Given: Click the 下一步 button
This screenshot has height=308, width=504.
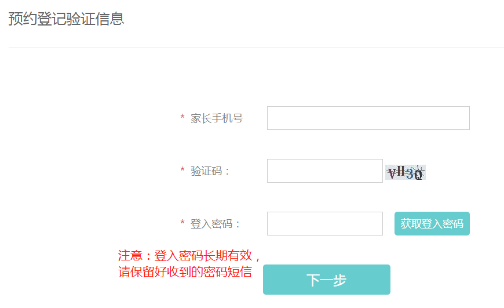Looking at the screenshot, I should click(x=326, y=280).
